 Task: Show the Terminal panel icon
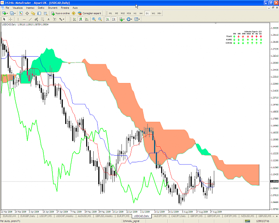(x=39, y=13)
